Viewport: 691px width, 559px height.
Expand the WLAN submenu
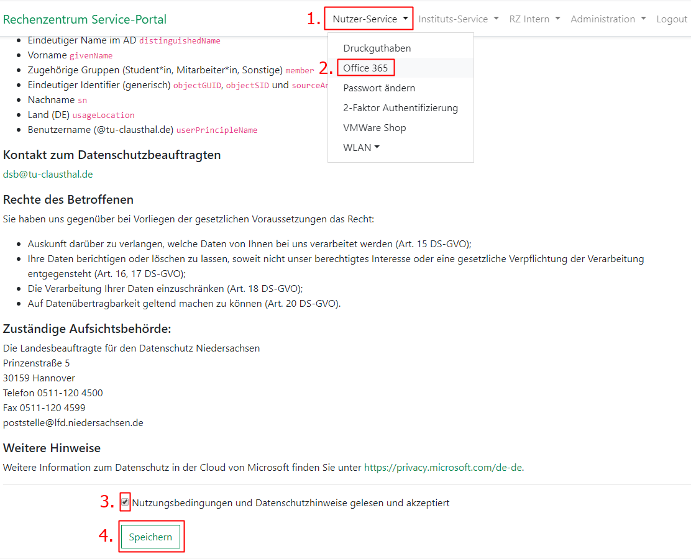coord(361,147)
